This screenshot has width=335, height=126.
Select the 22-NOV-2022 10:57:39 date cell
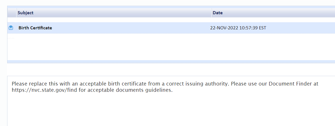(x=238, y=28)
